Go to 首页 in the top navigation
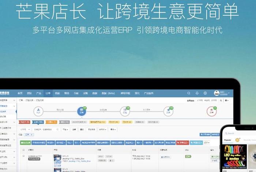 (20, 93)
